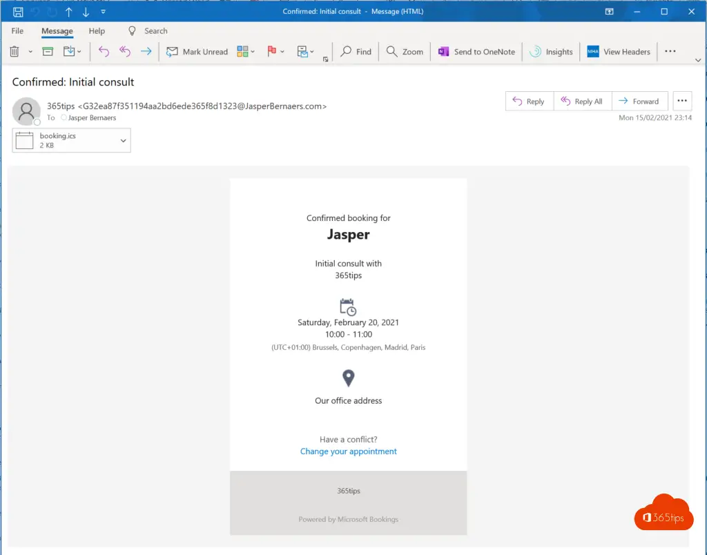Click View Headers button

[x=619, y=51]
